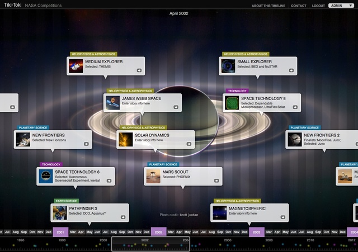
Task: Click Planetary Science tag above Mars Scout
Action: (x=163, y=164)
